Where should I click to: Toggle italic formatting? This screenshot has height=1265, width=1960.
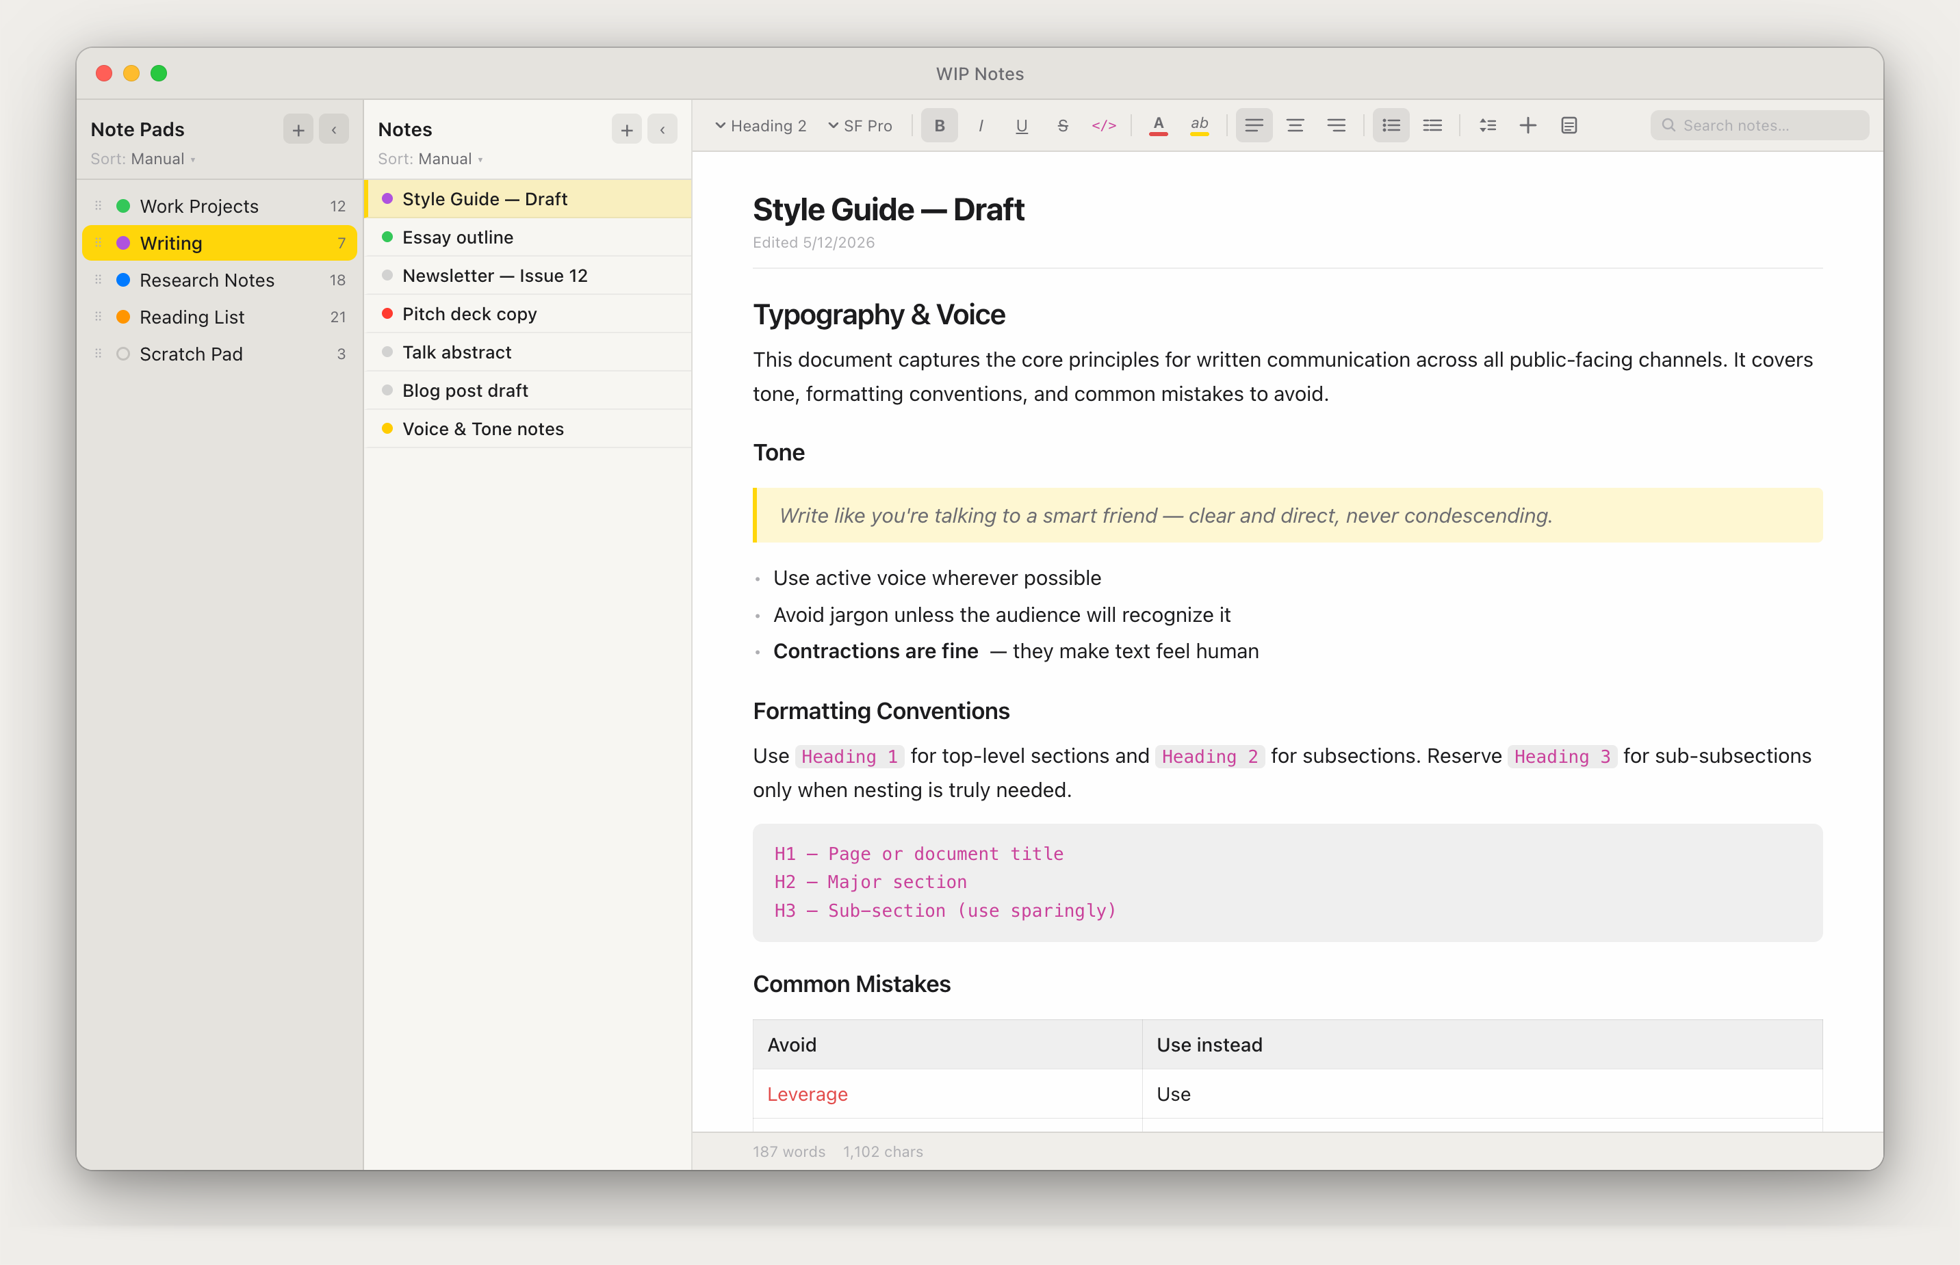[x=980, y=126]
